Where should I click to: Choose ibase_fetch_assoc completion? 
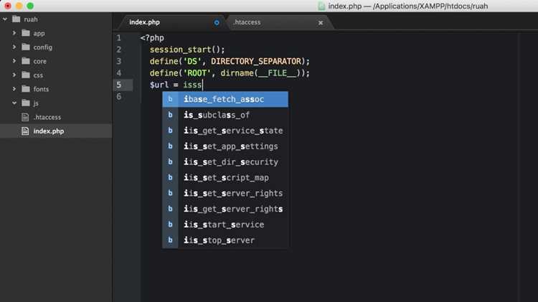(225, 99)
